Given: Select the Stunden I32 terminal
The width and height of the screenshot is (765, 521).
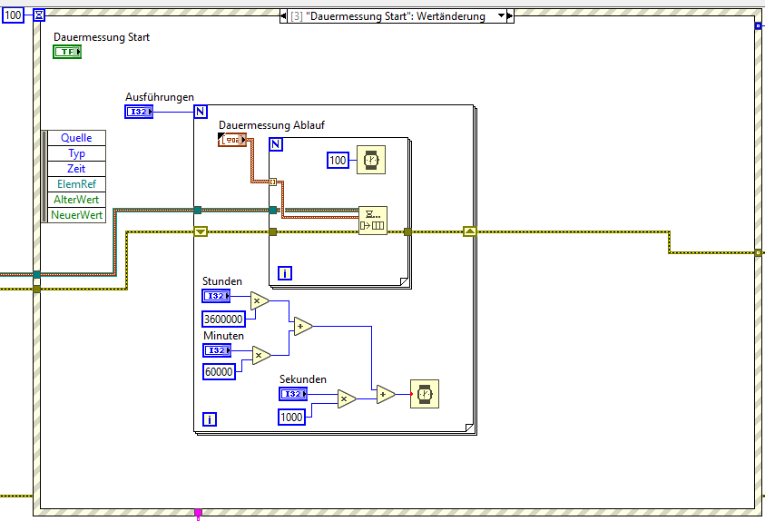Looking at the screenshot, I should click(216, 296).
